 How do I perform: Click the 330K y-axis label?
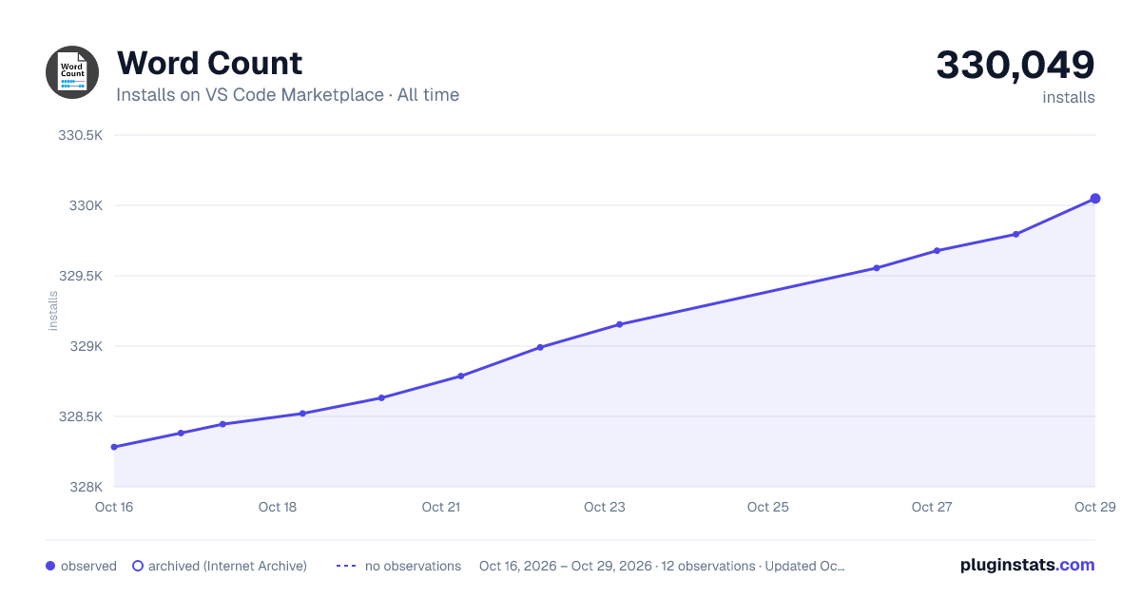pos(85,205)
